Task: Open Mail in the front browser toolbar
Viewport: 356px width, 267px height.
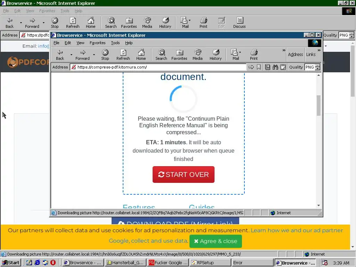Action: pyautogui.click(x=234, y=55)
